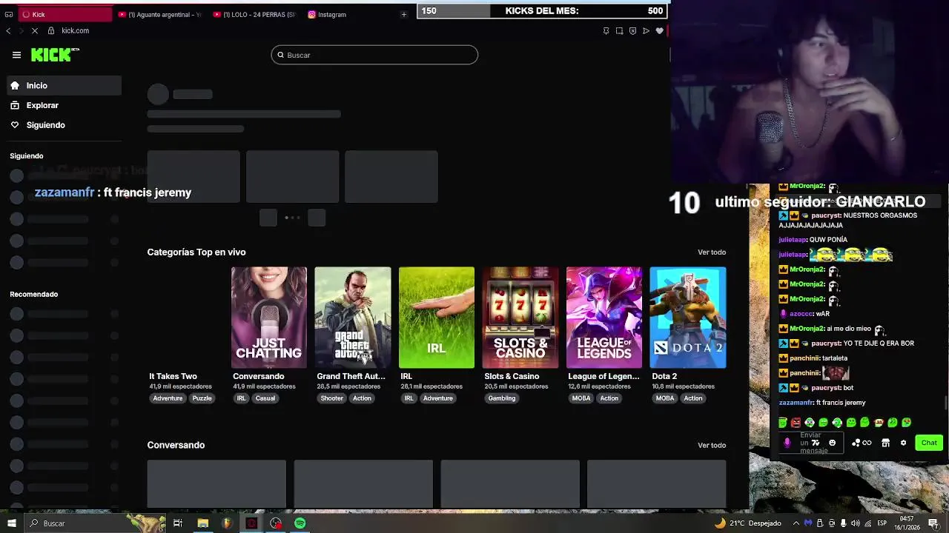This screenshot has height=533, width=949.
Task: Expand hidden system tray icons chevron
Action: 796,523
